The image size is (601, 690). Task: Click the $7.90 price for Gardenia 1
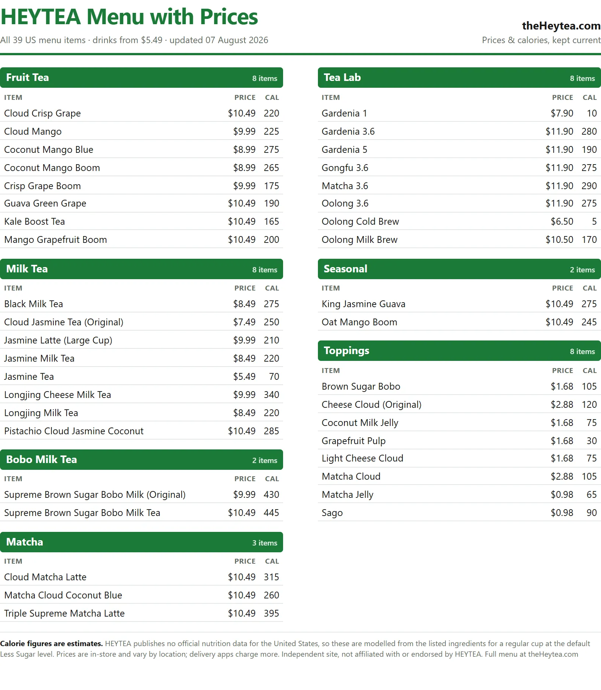[x=562, y=113]
